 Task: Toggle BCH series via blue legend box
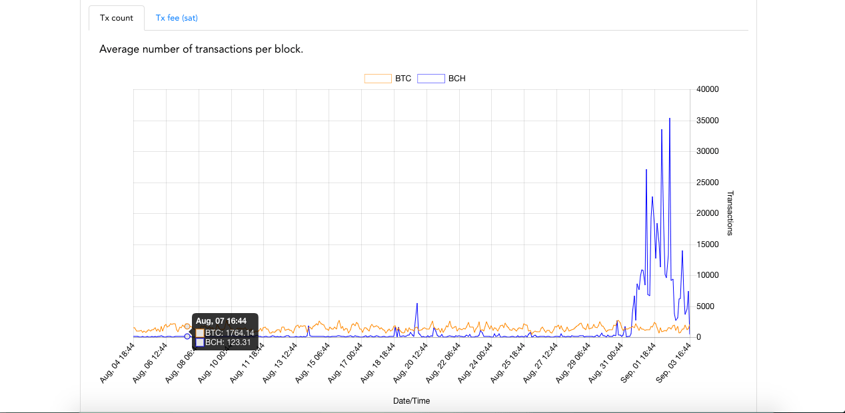[430, 79]
